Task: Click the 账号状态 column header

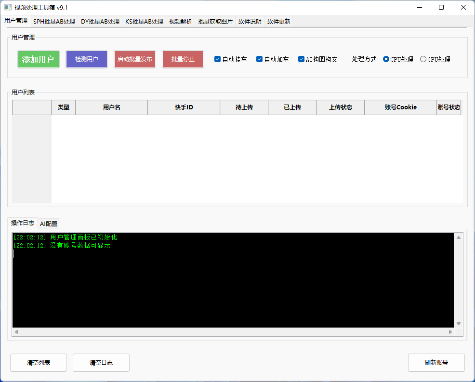Action: [449, 107]
